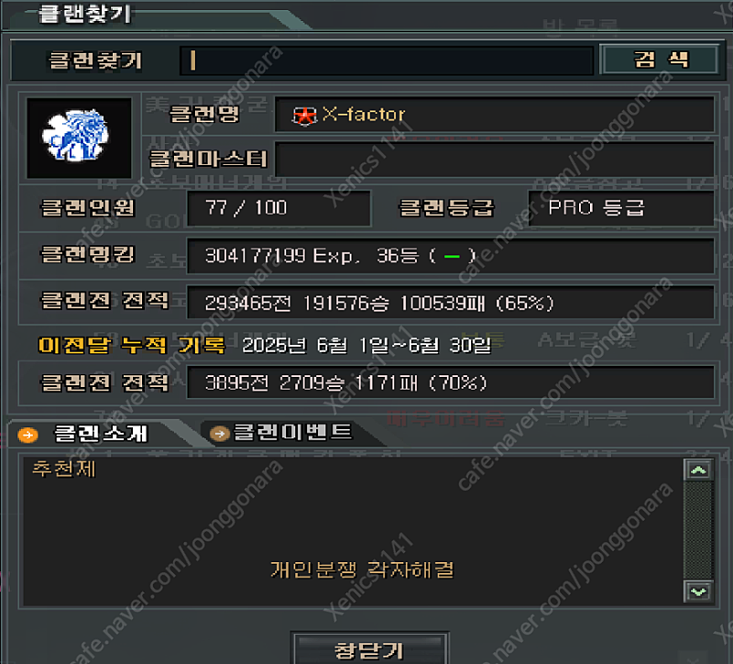The image size is (733, 664).
Task: Click the X-factor clan name field
Action: pos(494,115)
